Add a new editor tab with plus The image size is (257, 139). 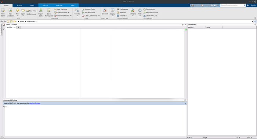[18, 27]
